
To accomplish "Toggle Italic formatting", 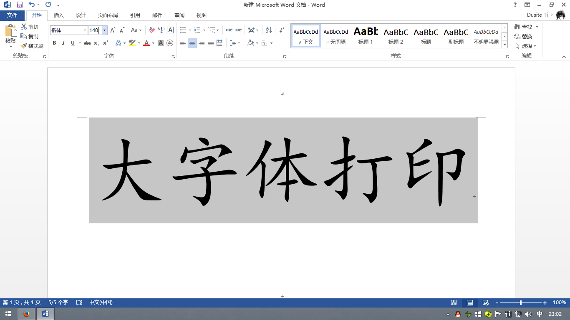I will click(63, 43).
